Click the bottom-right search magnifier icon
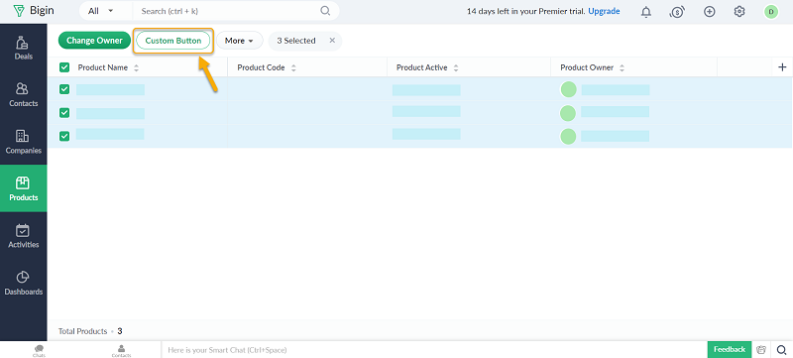The width and height of the screenshot is (793, 358). (781, 349)
